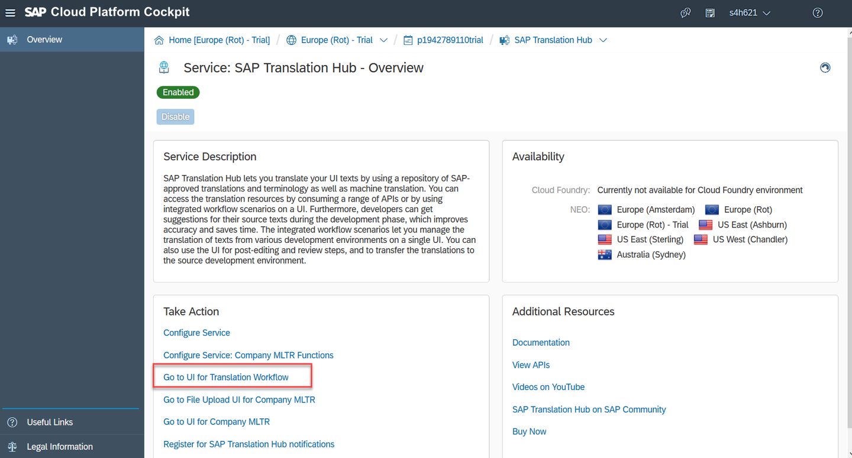
Task: Click the Additional Resources heading
Action: [563, 311]
